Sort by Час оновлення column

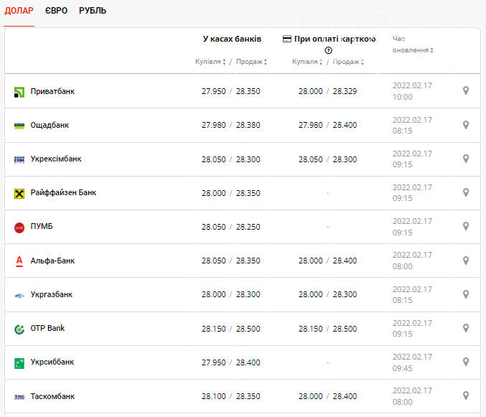413,44
